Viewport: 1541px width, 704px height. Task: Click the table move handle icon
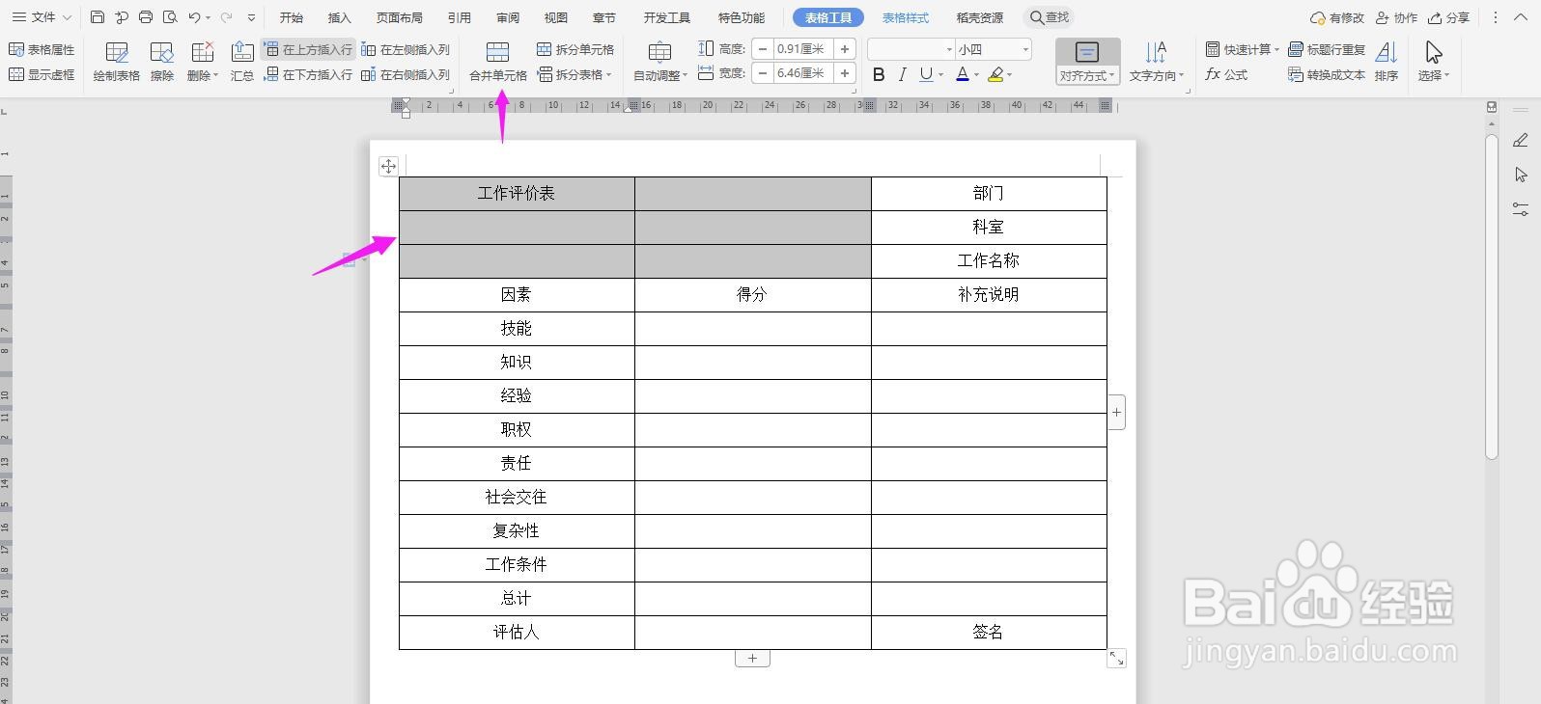click(x=388, y=166)
